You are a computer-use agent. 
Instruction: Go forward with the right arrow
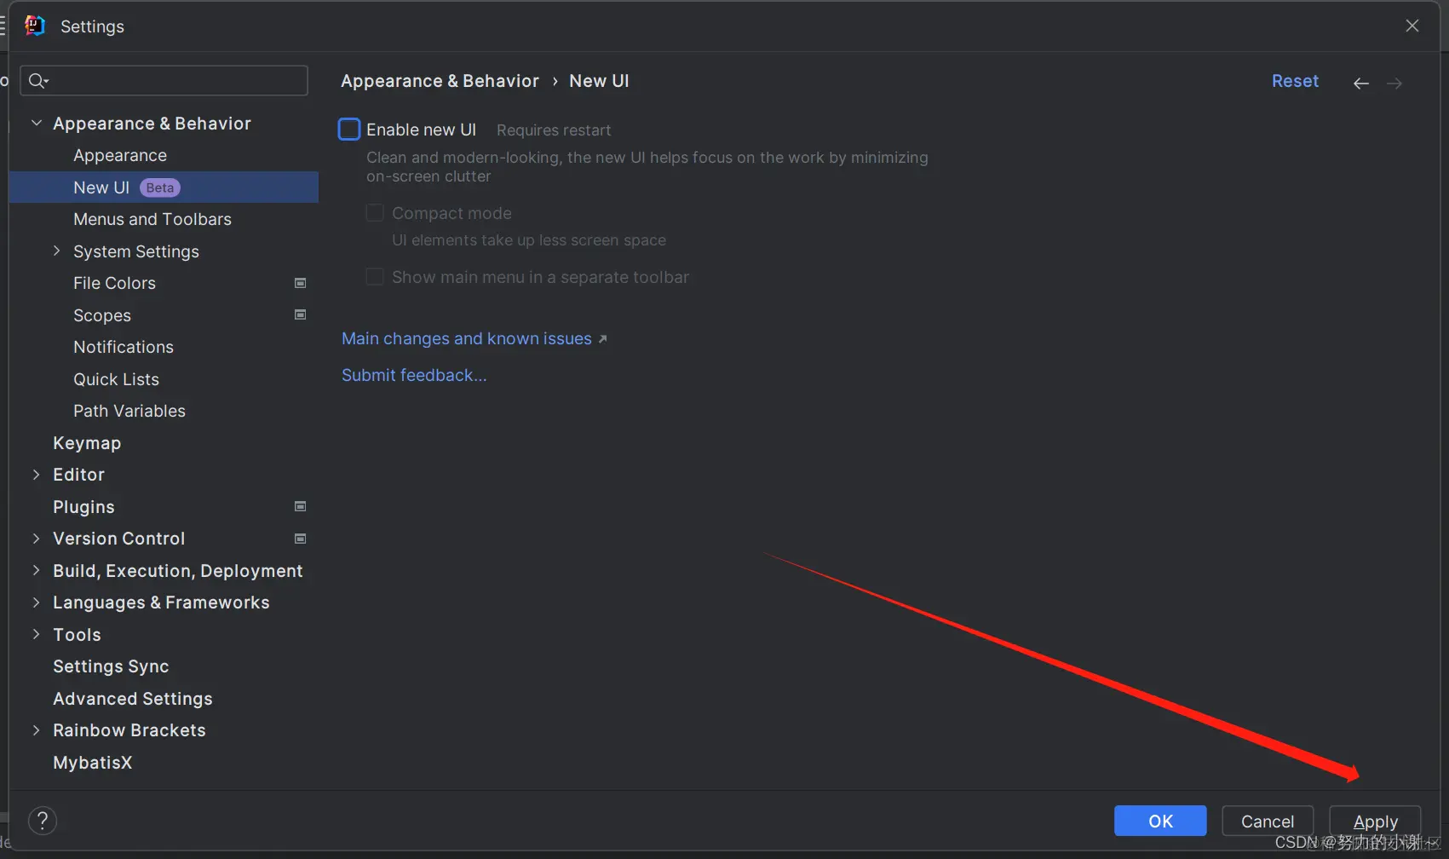[1394, 83]
